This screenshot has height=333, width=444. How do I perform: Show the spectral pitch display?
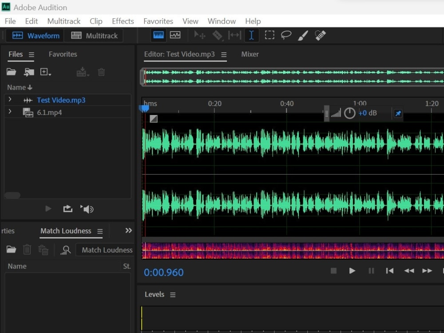point(175,35)
